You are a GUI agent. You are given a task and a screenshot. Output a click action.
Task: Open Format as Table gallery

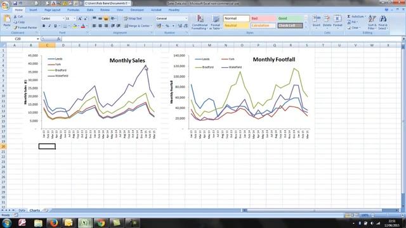coord(215,22)
